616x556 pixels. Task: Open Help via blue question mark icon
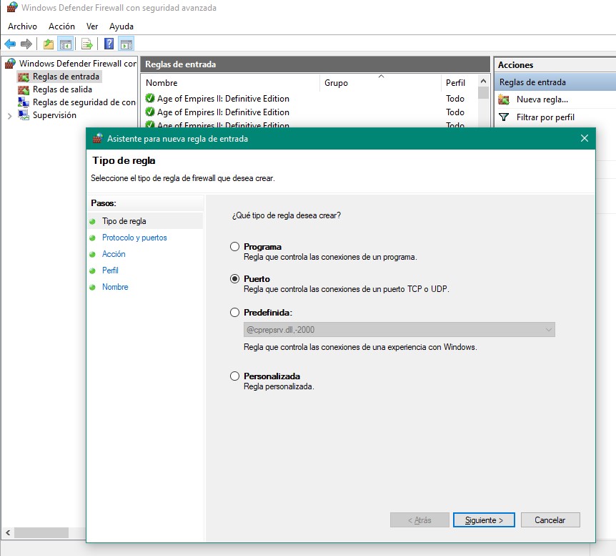[109, 44]
